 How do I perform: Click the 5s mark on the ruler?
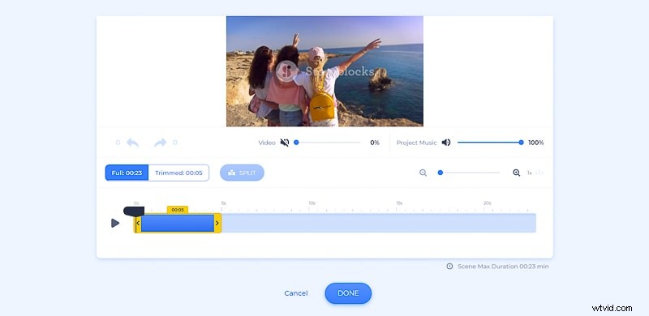pos(224,203)
